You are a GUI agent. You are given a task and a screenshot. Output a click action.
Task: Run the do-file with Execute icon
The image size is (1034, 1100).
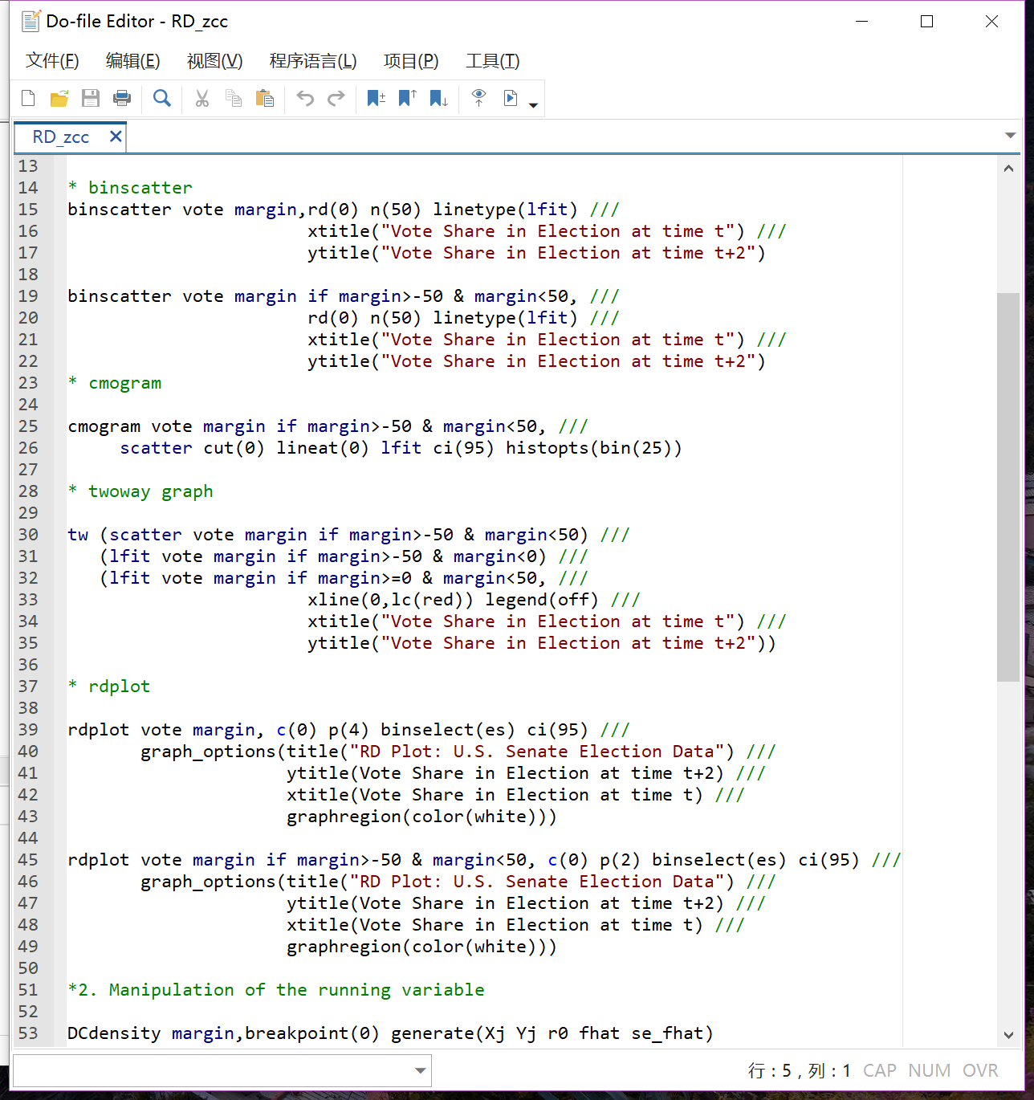[x=511, y=98]
